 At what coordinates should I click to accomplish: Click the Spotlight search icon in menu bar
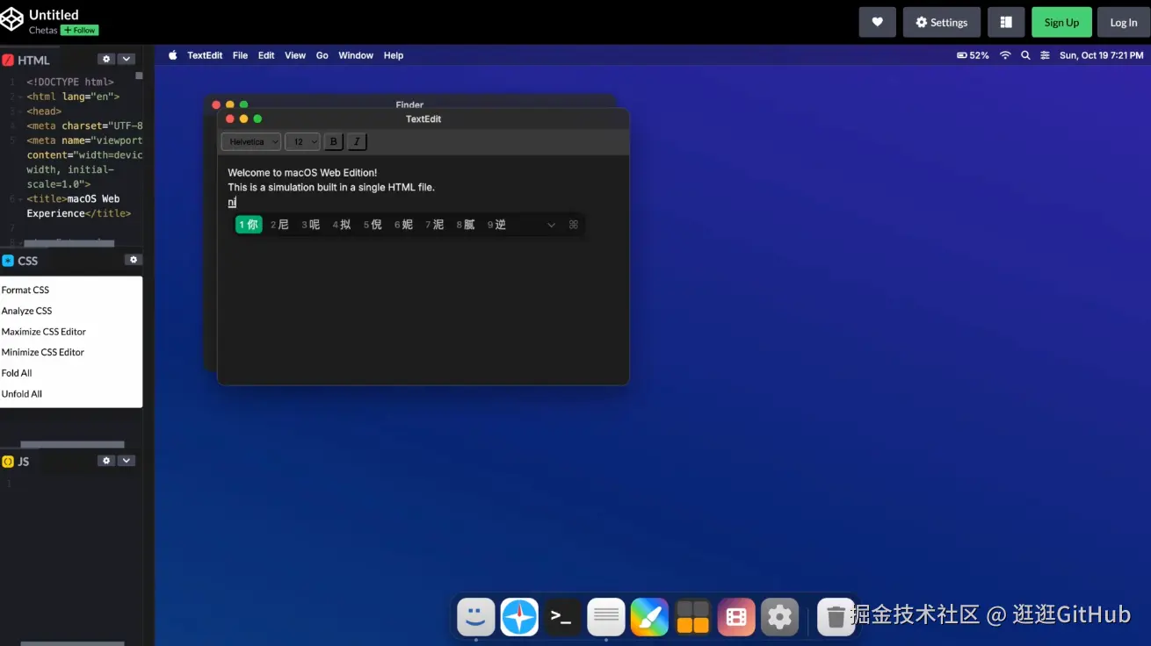tap(1025, 55)
